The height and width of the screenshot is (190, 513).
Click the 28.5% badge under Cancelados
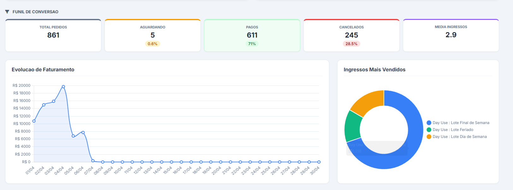tap(351, 44)
